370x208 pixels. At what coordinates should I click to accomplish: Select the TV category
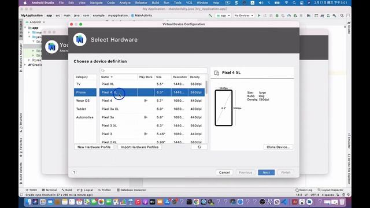tap(85, 84)
